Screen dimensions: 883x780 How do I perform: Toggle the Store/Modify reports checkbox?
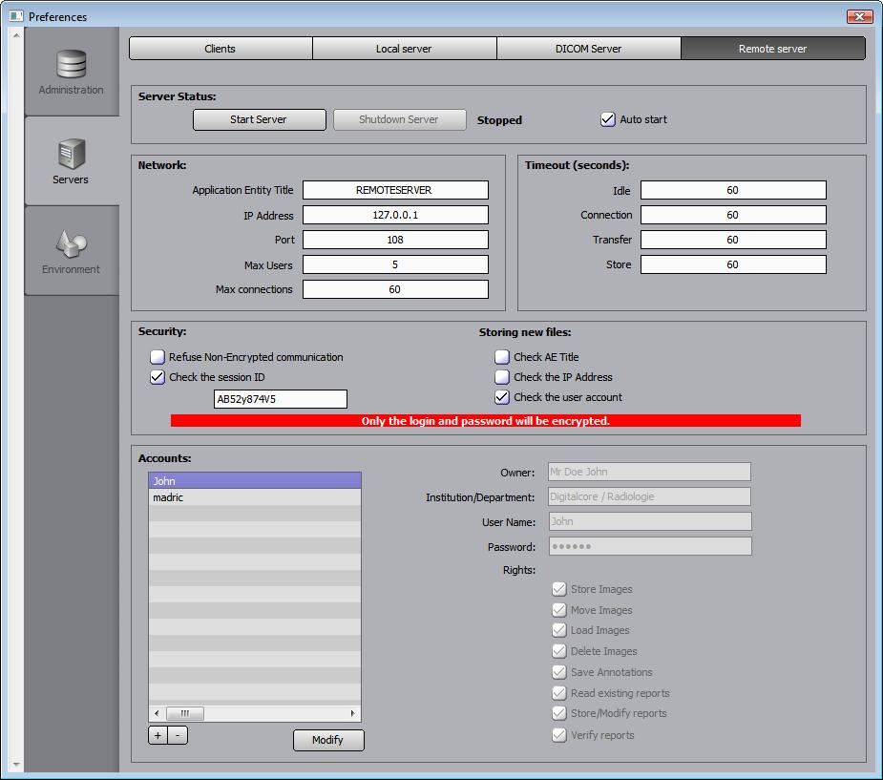point(559,713)
